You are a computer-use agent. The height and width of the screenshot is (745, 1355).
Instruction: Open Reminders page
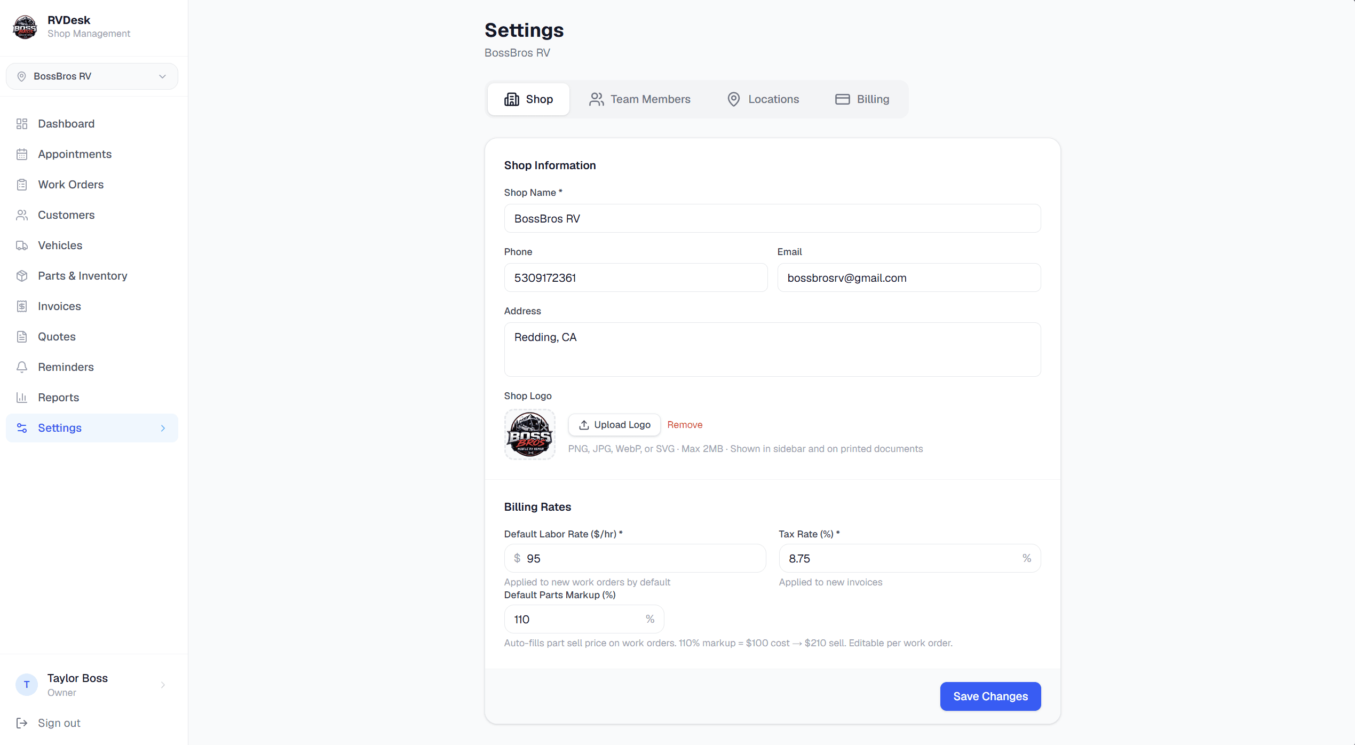tap(92, 367)
